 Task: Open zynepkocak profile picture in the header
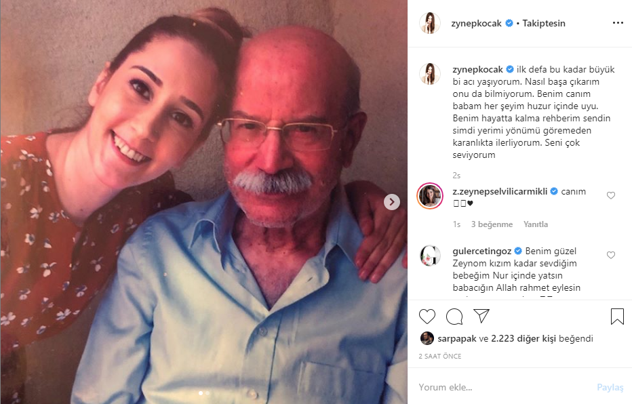(x=429, y=23)
